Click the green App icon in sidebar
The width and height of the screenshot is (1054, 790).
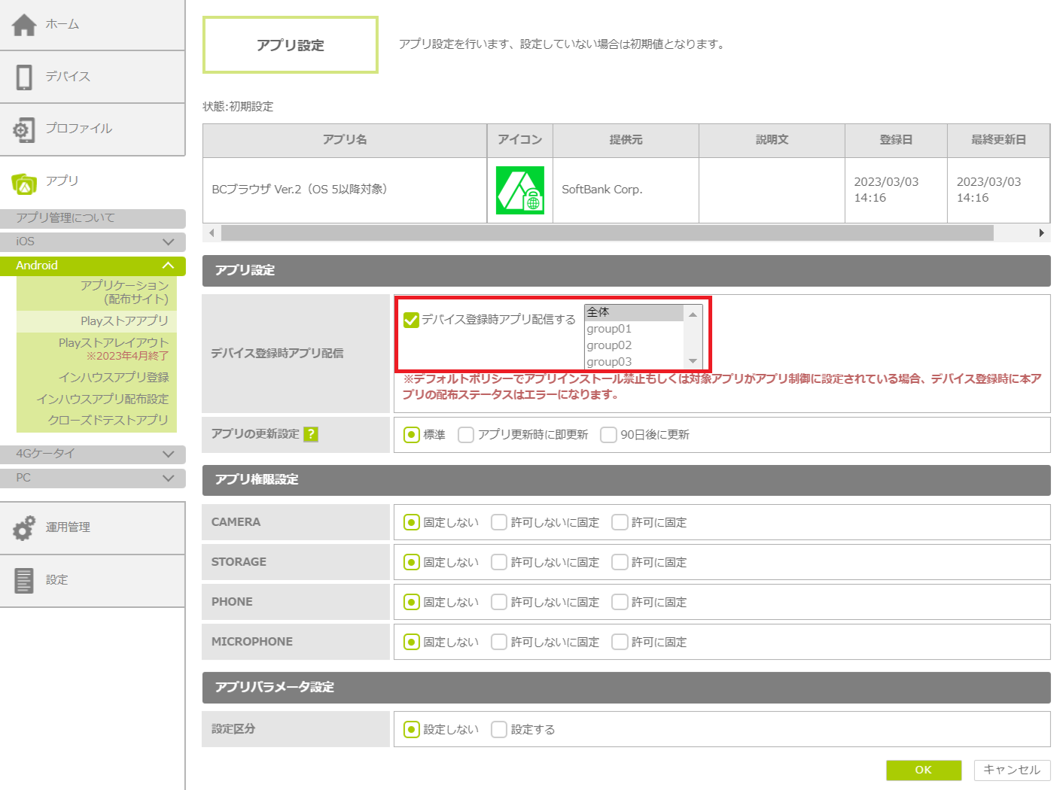[24, 182]
